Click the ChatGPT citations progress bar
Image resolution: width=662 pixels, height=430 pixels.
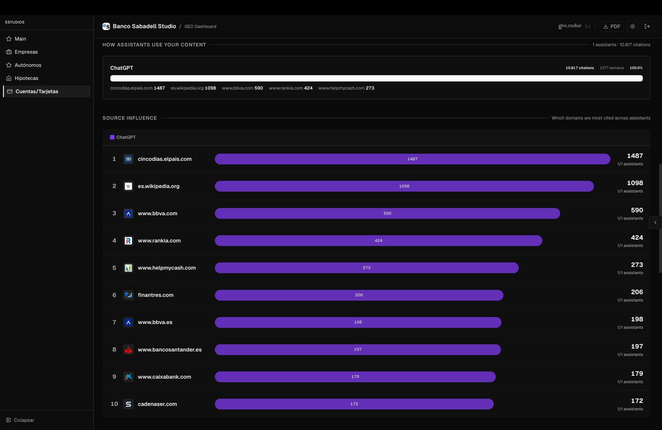pyautogui.click(x=376, y=78)
